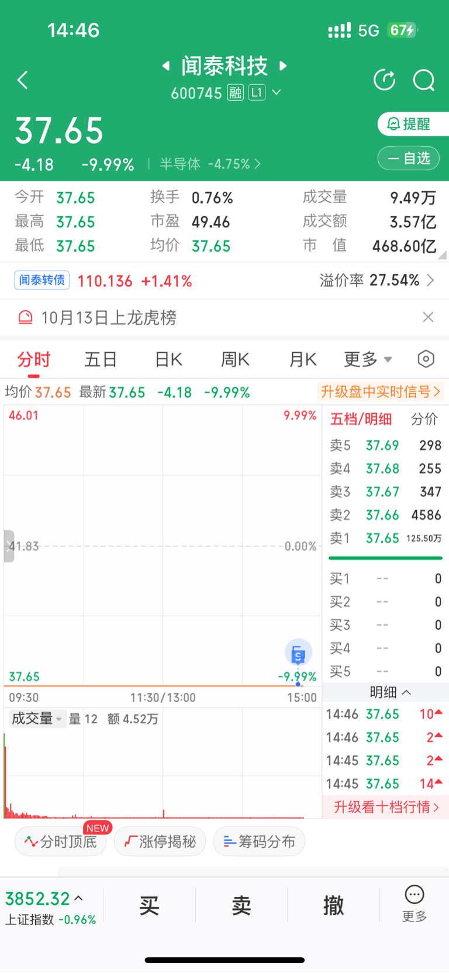Screen dimensions: 449x973
Task: Open the search magnifier icon
Action: 424,80
